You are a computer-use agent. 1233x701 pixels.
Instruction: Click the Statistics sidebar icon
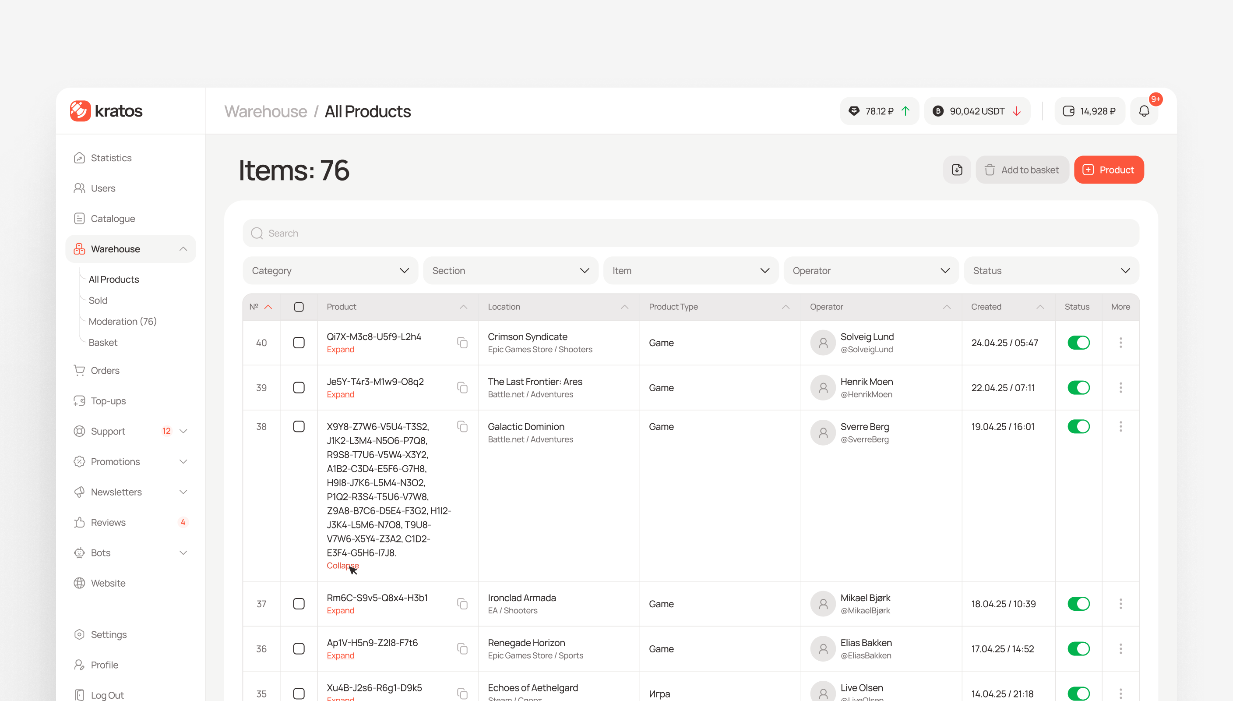pos(79,158)
